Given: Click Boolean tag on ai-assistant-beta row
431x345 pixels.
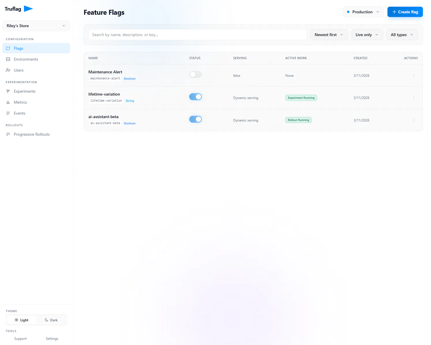Looking at the screenshot, I should tap(130, 123).
